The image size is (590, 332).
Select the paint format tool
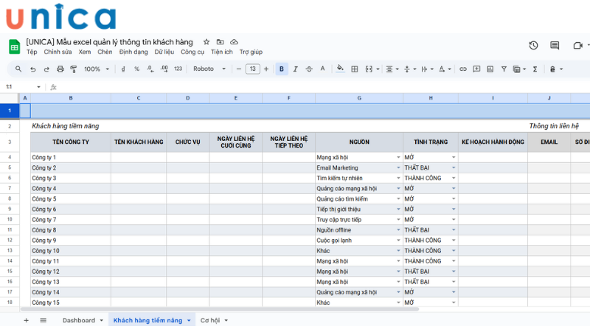pos(73,69)
